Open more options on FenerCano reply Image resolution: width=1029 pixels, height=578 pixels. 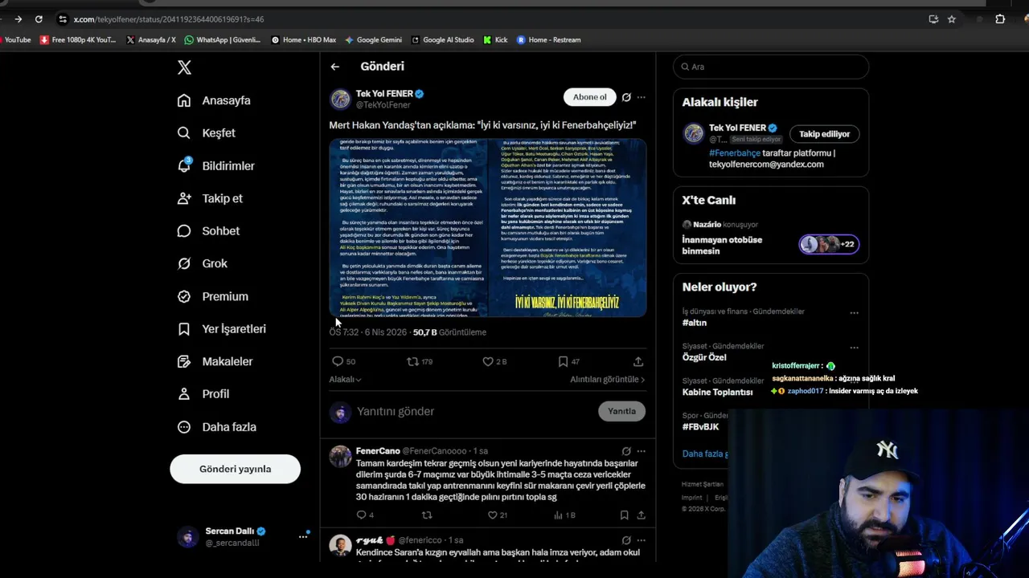[641, 451]
